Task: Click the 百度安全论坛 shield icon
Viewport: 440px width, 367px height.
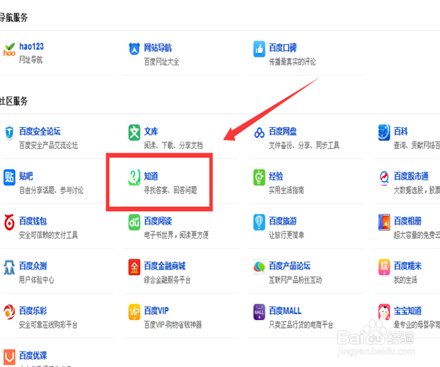Action: tap(10, 133)
